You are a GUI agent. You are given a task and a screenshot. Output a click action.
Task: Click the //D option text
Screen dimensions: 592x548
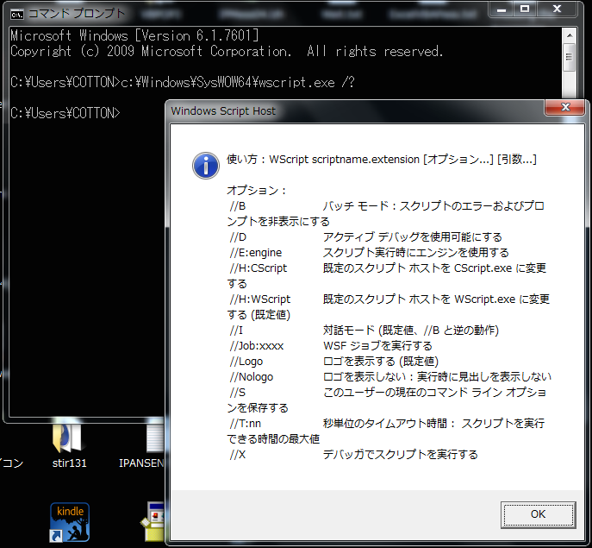pos(238,237)
